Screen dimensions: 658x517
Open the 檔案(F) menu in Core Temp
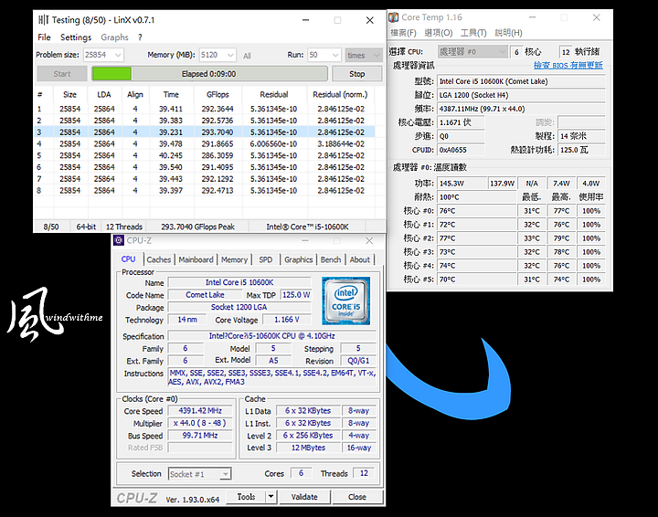point(403,33)
